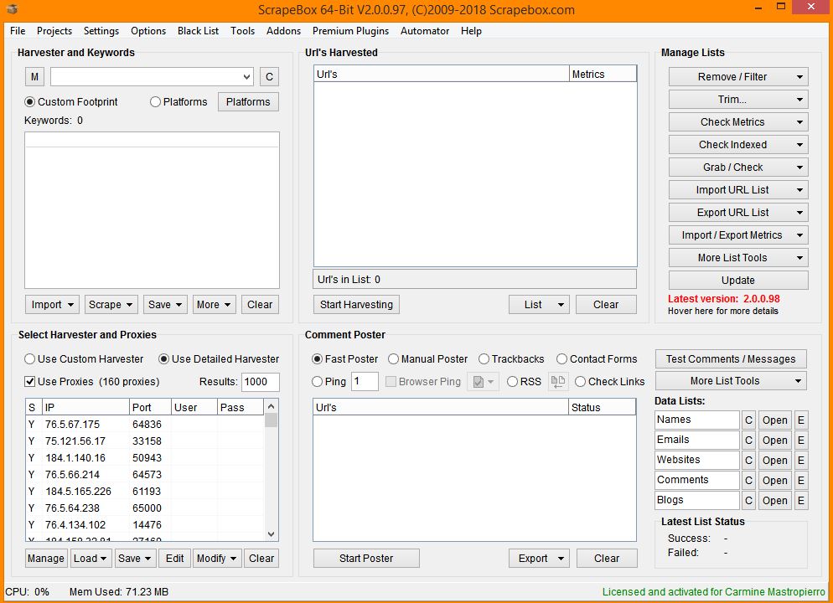Click the Start Harvesting button
This screenshot has width=833, height=603.
click(356, 305)
